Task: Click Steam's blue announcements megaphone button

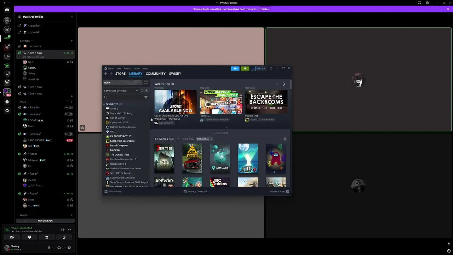Action: (x=235, y=68)
